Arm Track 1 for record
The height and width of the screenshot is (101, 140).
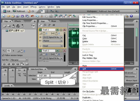coord(64,30)
